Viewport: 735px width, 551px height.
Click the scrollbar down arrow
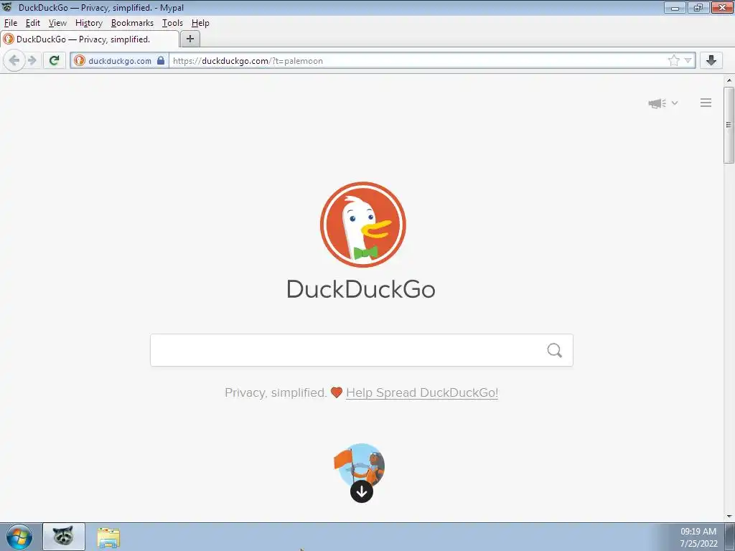click(x=729, y=517)
